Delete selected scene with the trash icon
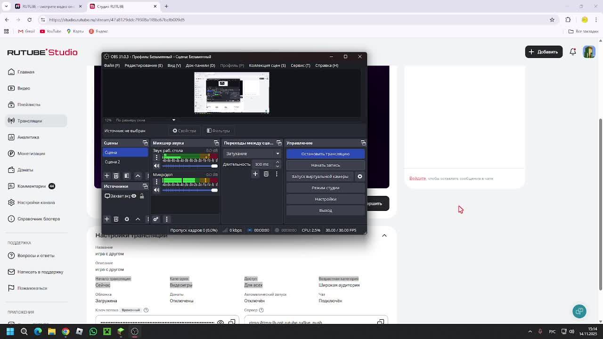 tap(116, 176)
